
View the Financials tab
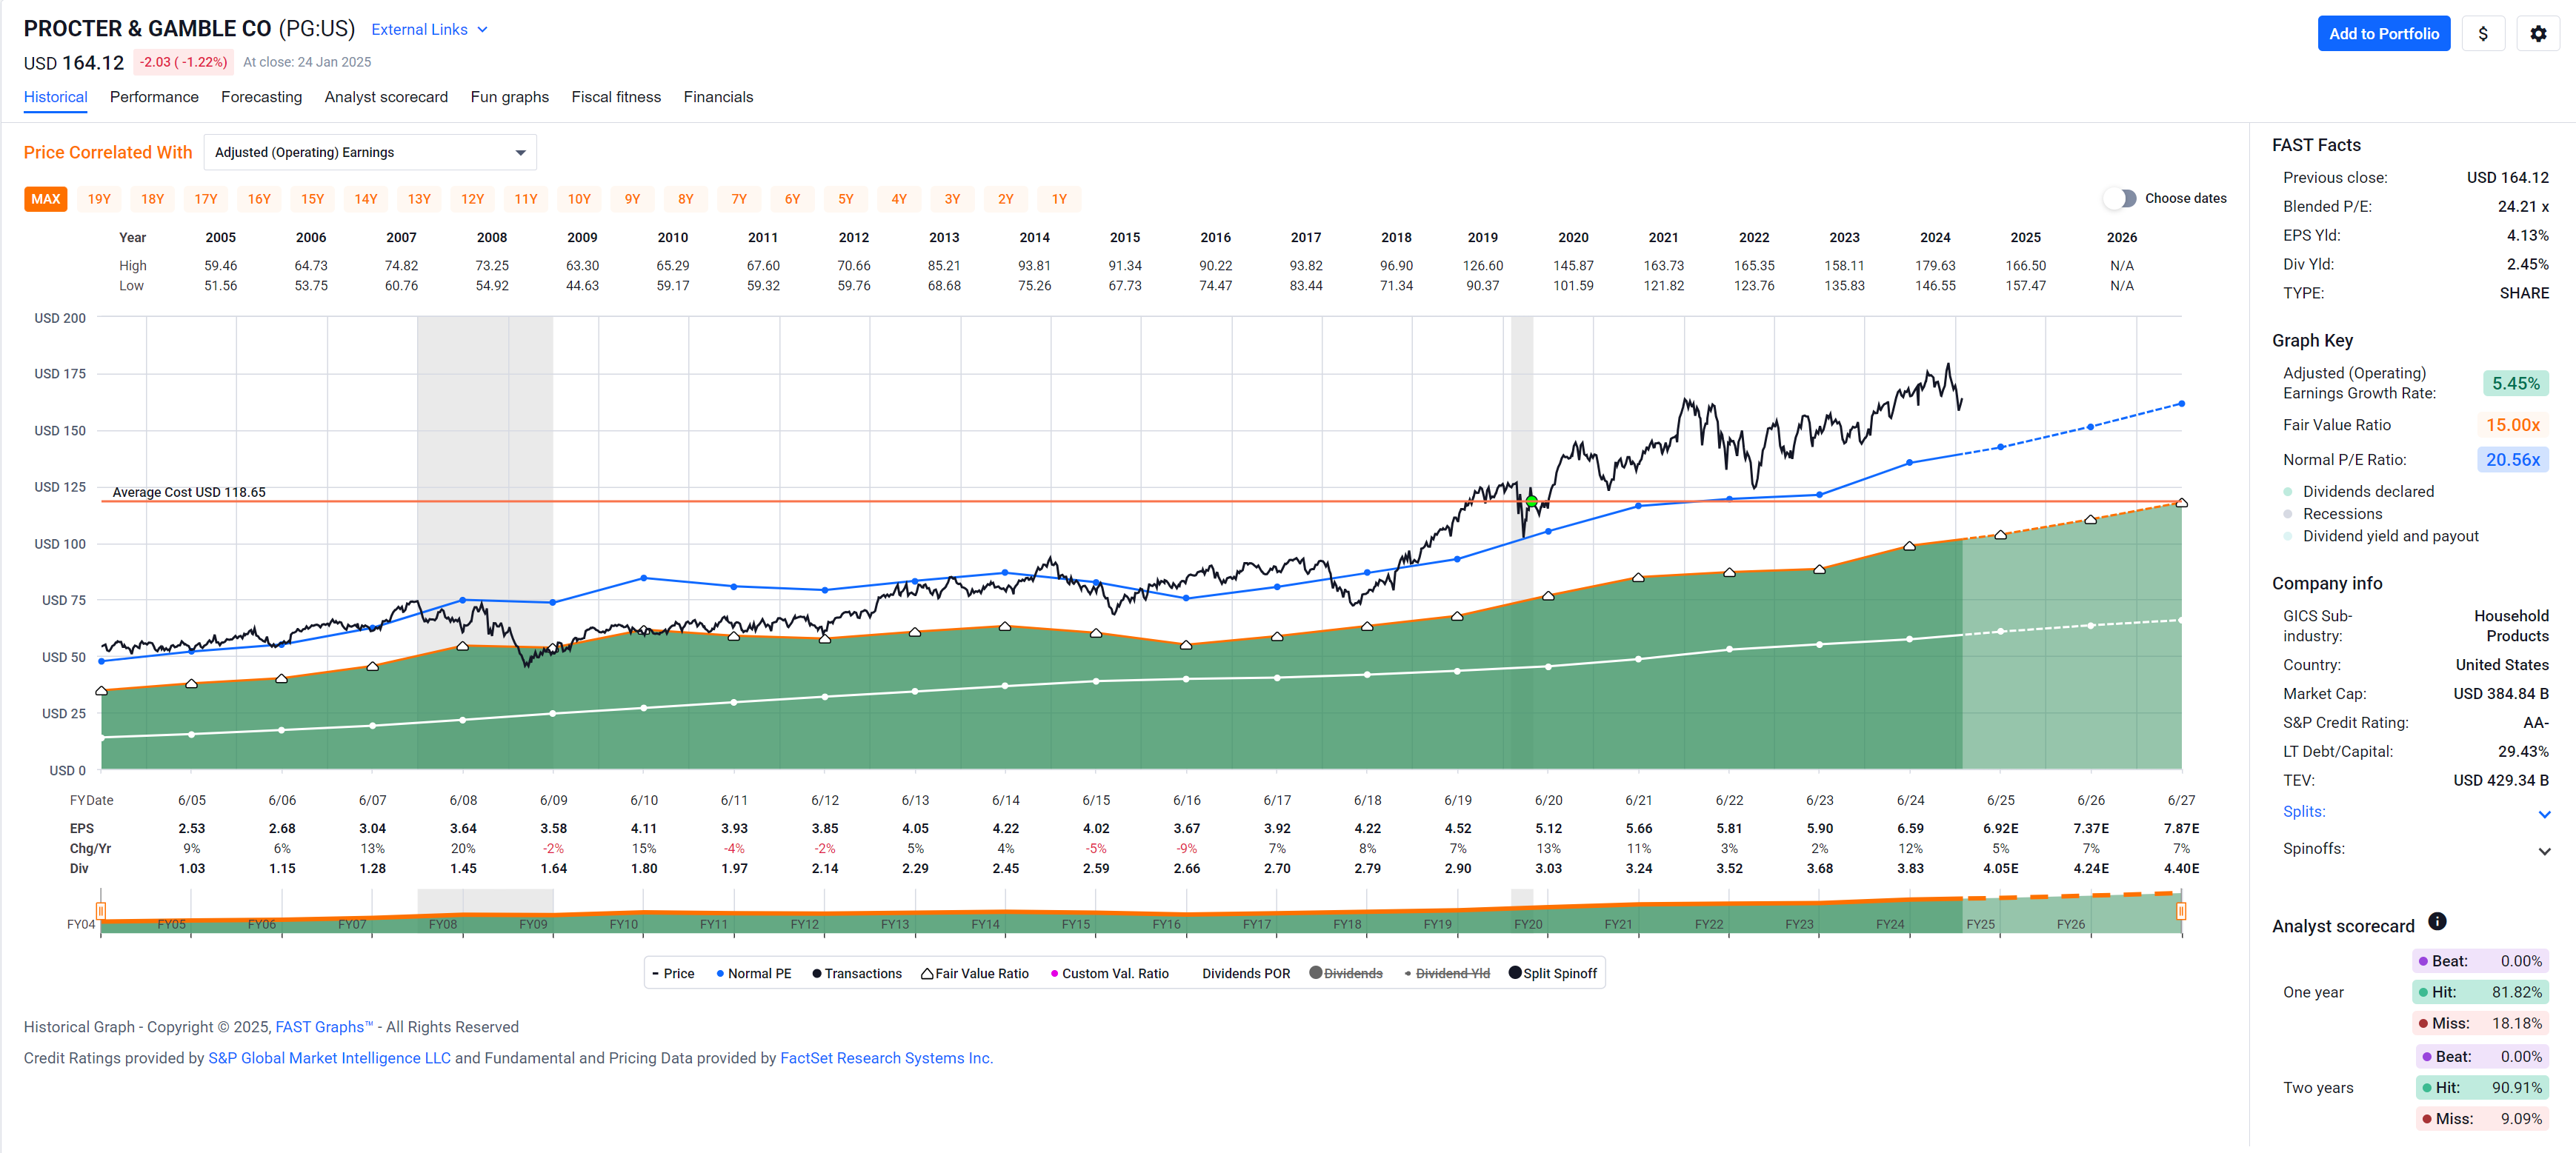click(718, 97)
